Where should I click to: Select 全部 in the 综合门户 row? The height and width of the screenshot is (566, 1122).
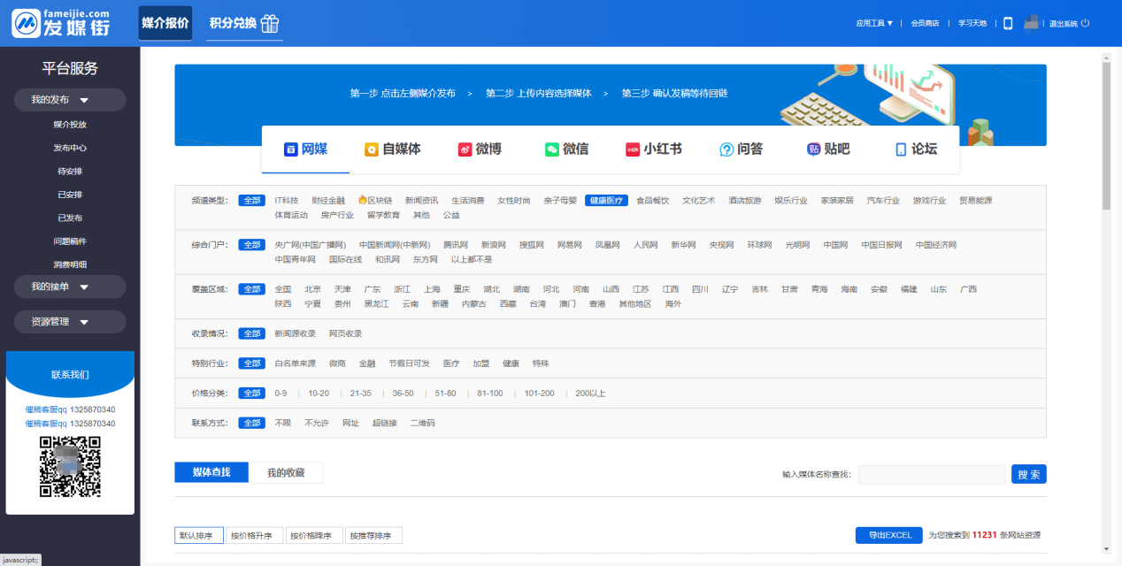pyautogui.click(x=251, y=245)
